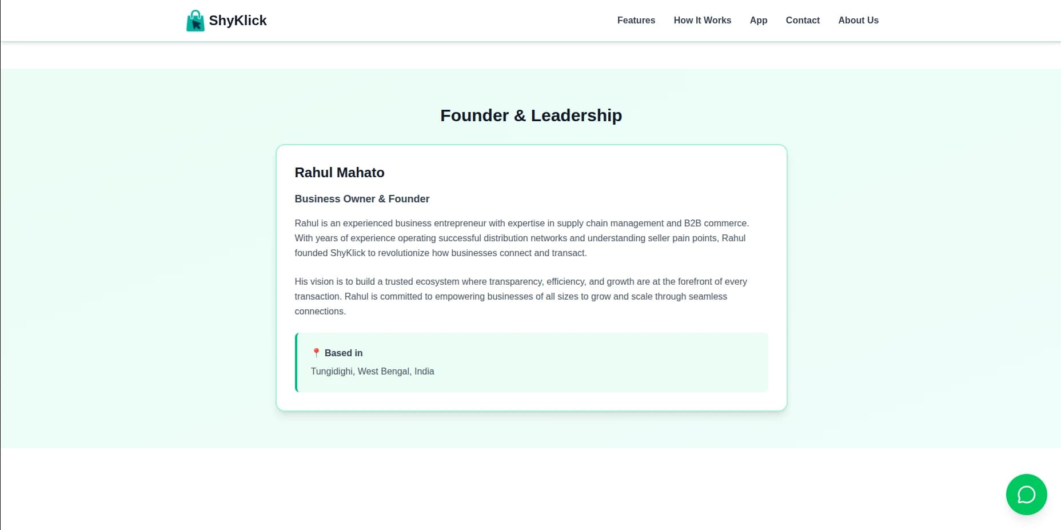Open the Contact page link

pyautogui.click(x=802, y=21)
